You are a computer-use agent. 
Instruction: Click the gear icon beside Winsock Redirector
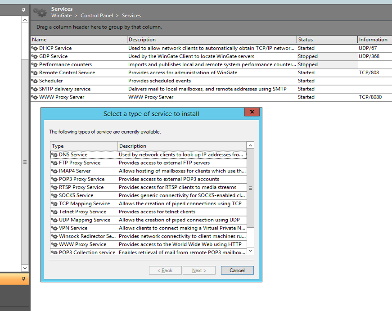point(54,236)
